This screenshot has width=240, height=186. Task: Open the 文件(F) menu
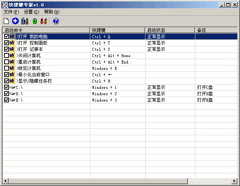11,12
